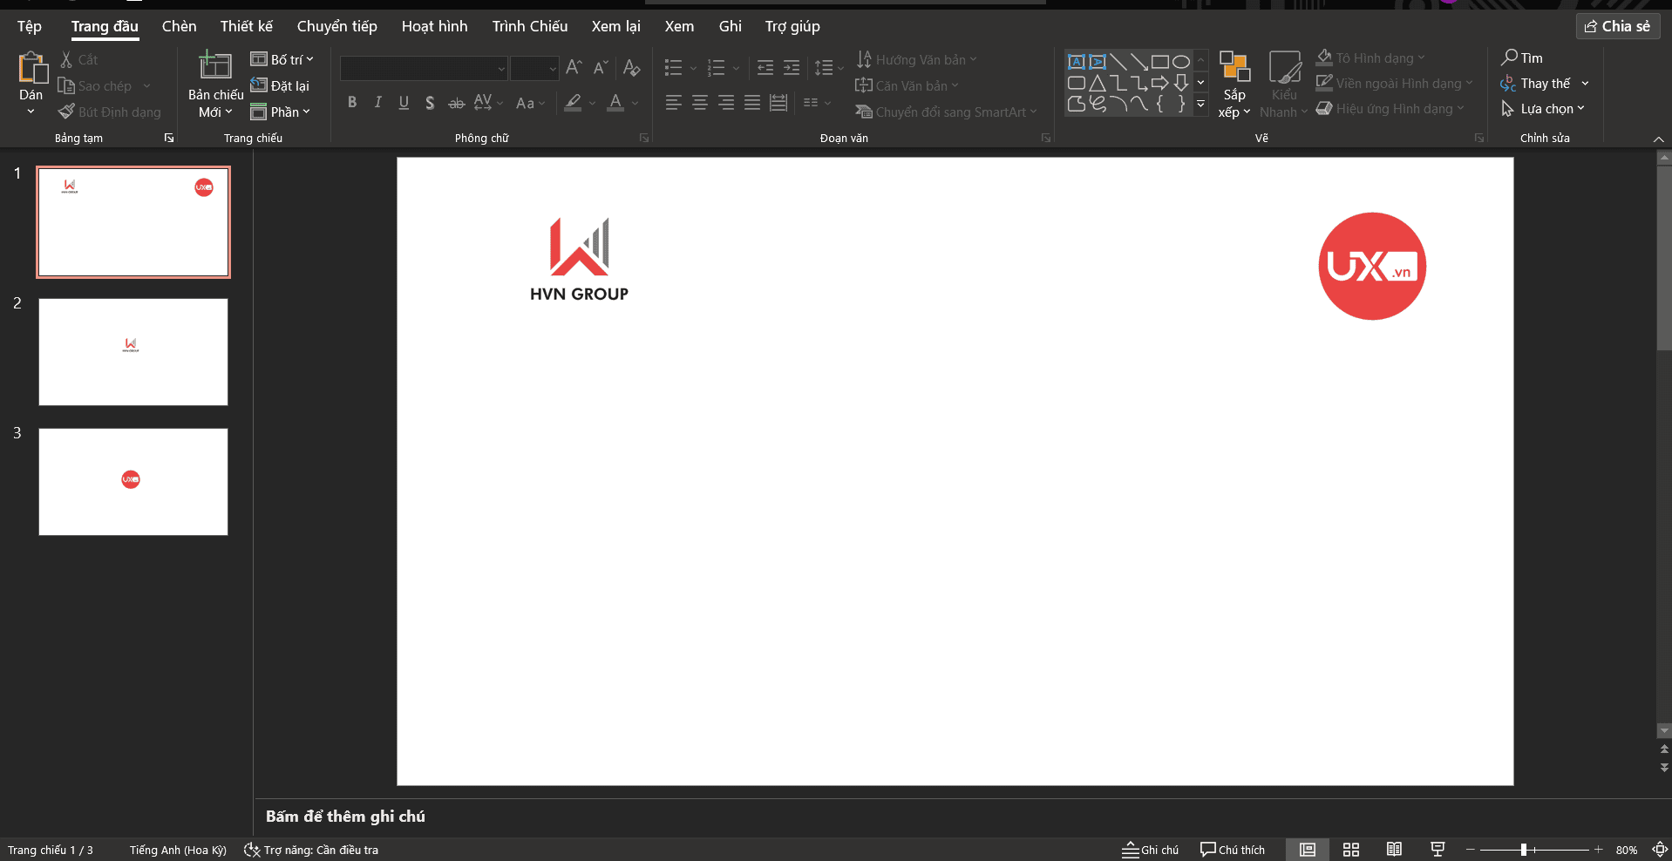Click the Đặt lại reset button
The width and height of the screenshot is (1672, 861).
(x=280, y=85)
